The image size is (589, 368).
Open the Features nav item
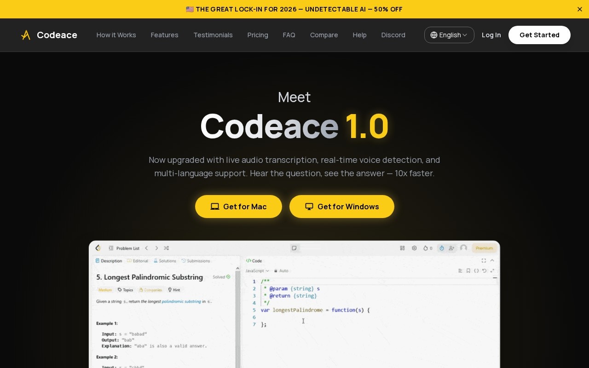pyautogui.click(x=164, y=35)
